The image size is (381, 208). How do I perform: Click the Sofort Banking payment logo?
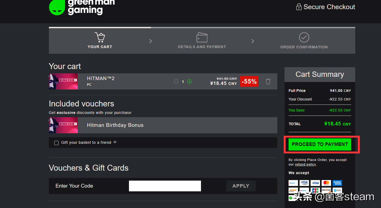(x=293, y=191)
